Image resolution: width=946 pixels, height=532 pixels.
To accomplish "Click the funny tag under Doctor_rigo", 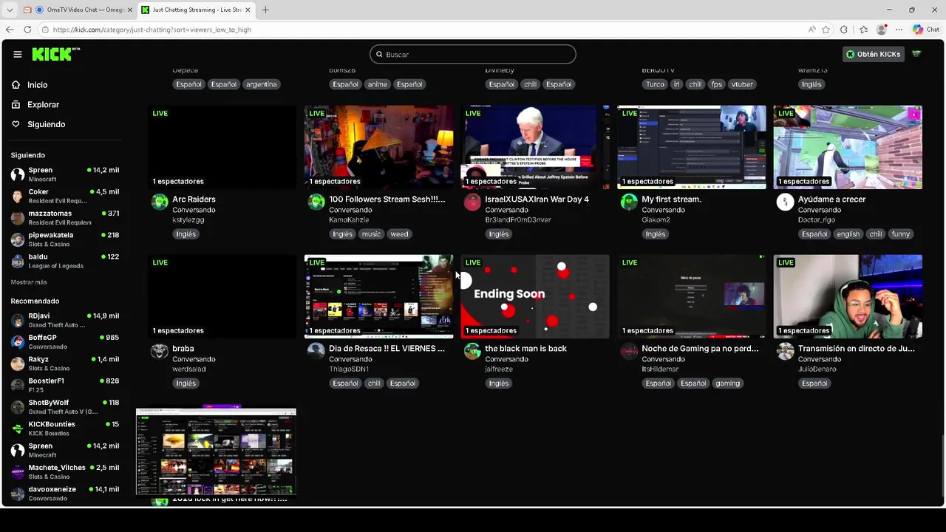I will (901, 234).
